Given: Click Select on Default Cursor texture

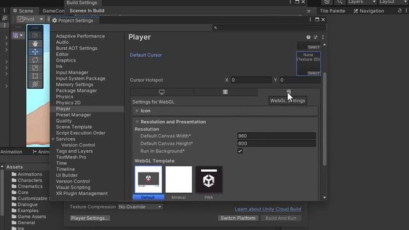Looking at the screenshot, I should [313, 73].
